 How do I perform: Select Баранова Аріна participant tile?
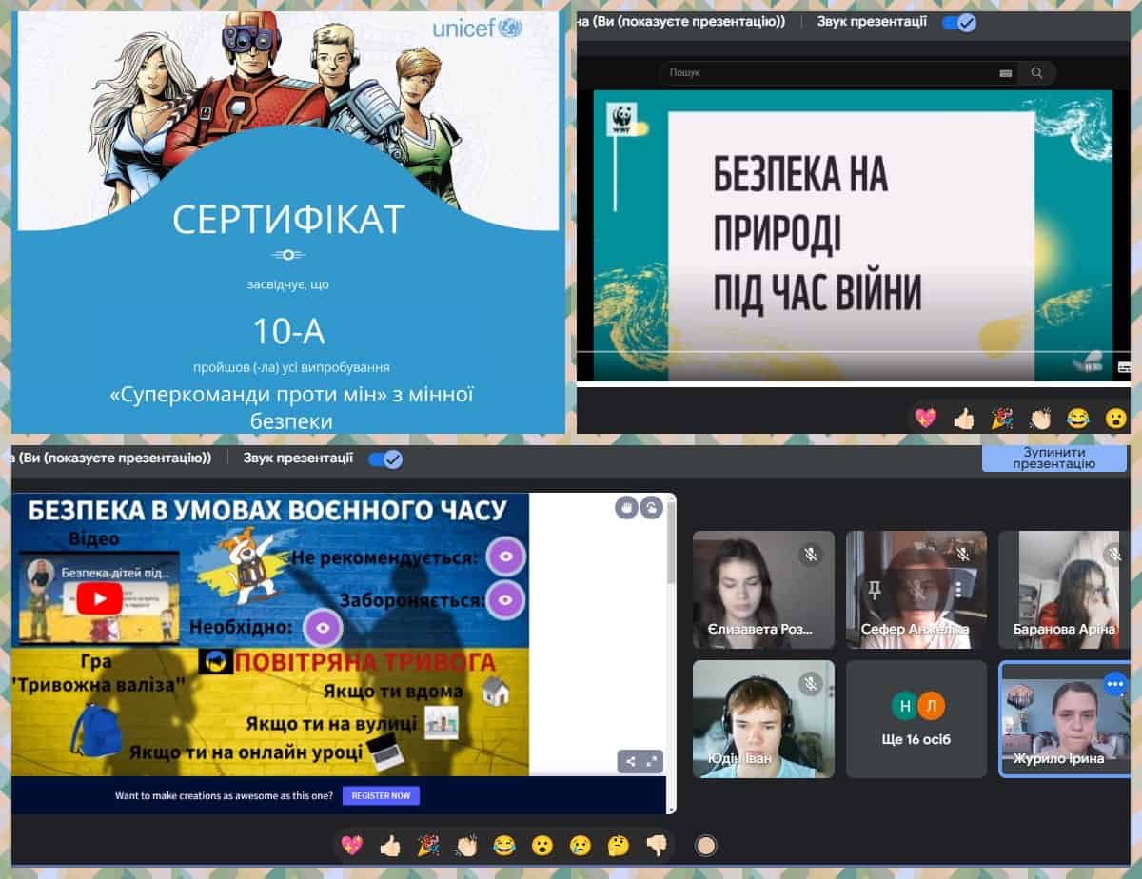pyautogui.click(x=1064, y=590)
